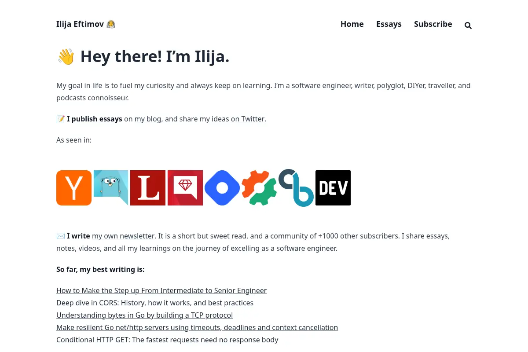The image size is (528, 352).
Task: Follow the 'my blog' link
Action: coord(148,119)
